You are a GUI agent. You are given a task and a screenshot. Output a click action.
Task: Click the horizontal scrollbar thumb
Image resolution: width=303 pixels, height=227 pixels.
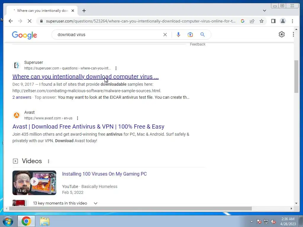(x=130, y=208)
